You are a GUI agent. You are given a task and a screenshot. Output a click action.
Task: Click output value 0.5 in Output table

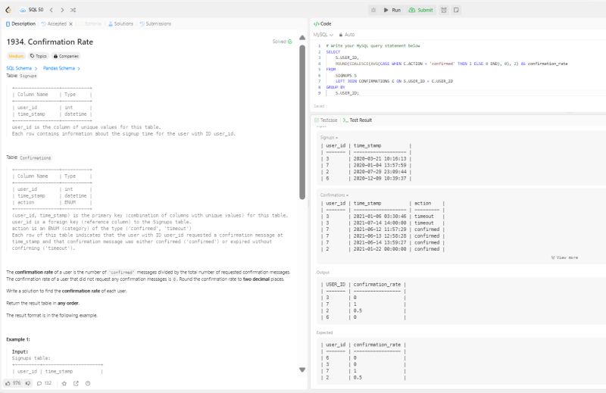coord(358,310)
